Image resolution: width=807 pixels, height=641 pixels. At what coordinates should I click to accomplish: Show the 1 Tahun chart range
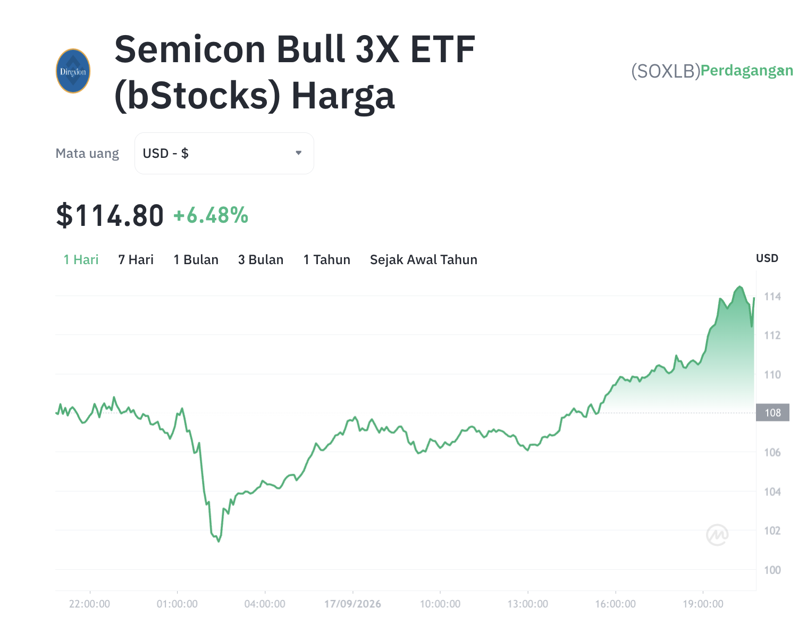(x=326, y=259)
